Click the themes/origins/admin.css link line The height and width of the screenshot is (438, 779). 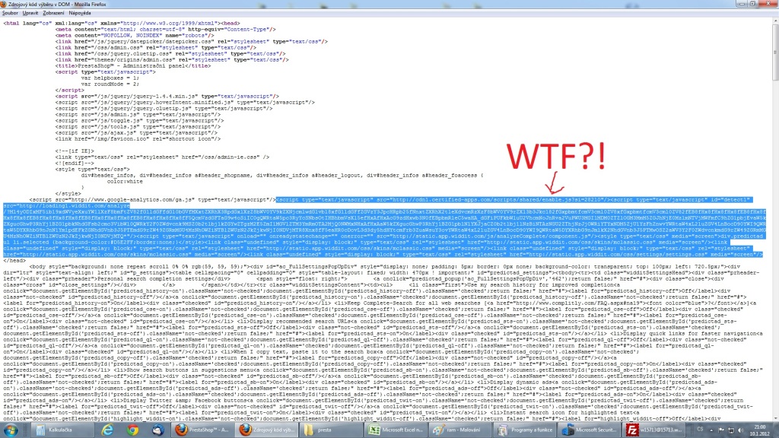[172, 59]
